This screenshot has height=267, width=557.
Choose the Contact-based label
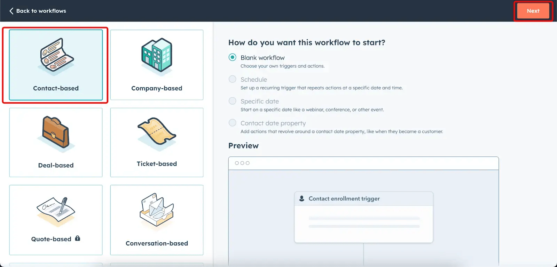(x=56, y=88)
